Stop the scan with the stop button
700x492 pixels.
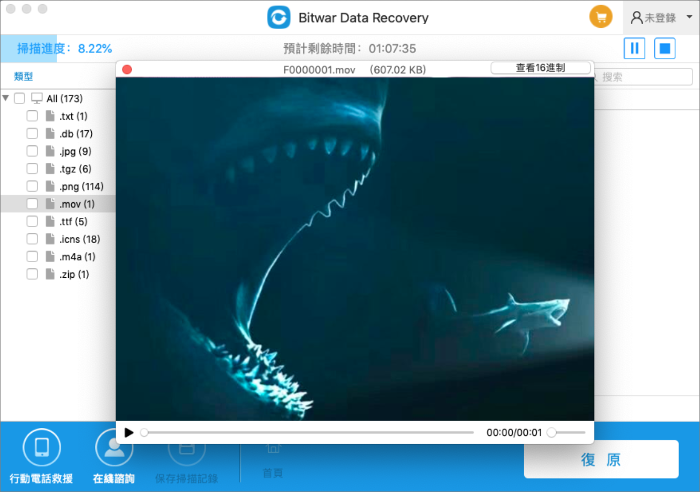(664, 48)
